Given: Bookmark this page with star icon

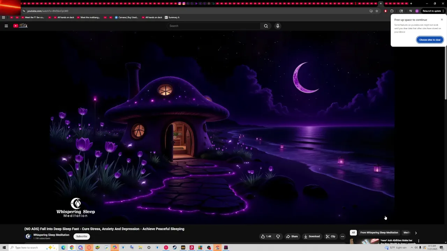Looking at the screenshot, I should (x=376, y=11).
